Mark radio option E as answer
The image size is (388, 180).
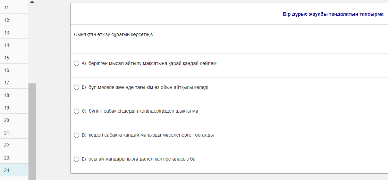(77, 159)
